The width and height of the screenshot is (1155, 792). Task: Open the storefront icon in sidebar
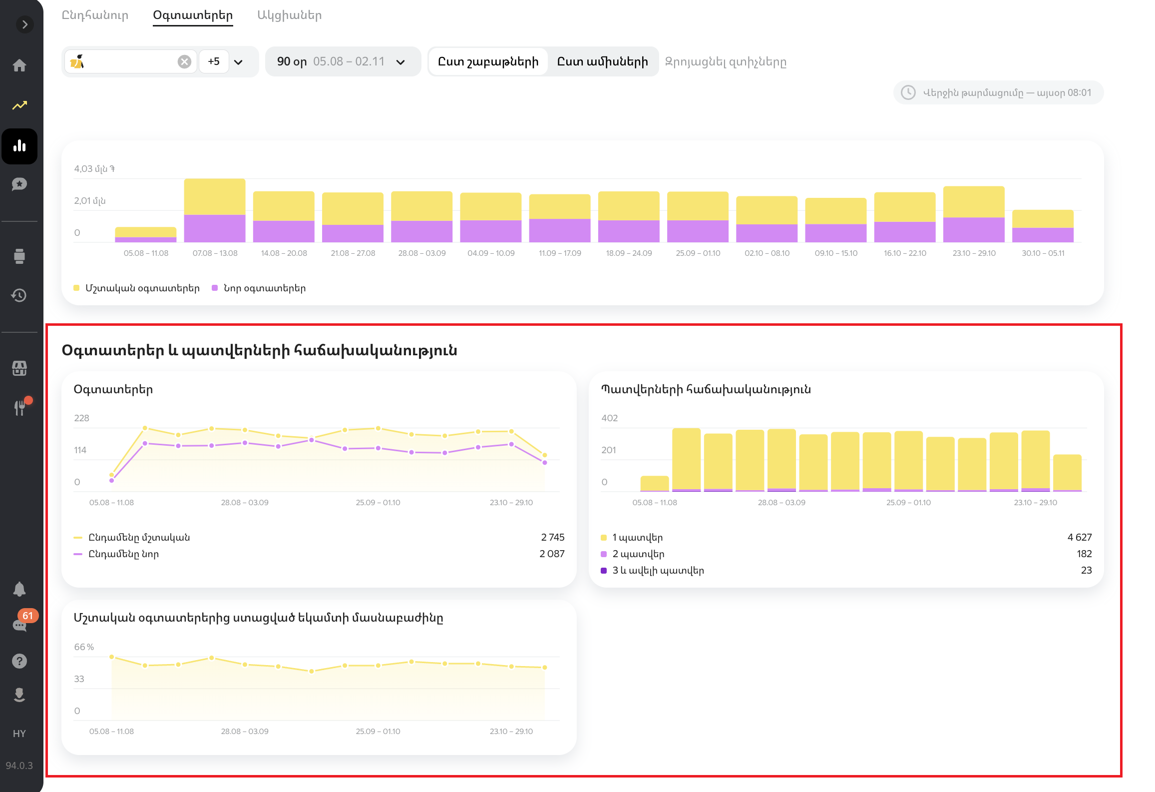[19, 368]
